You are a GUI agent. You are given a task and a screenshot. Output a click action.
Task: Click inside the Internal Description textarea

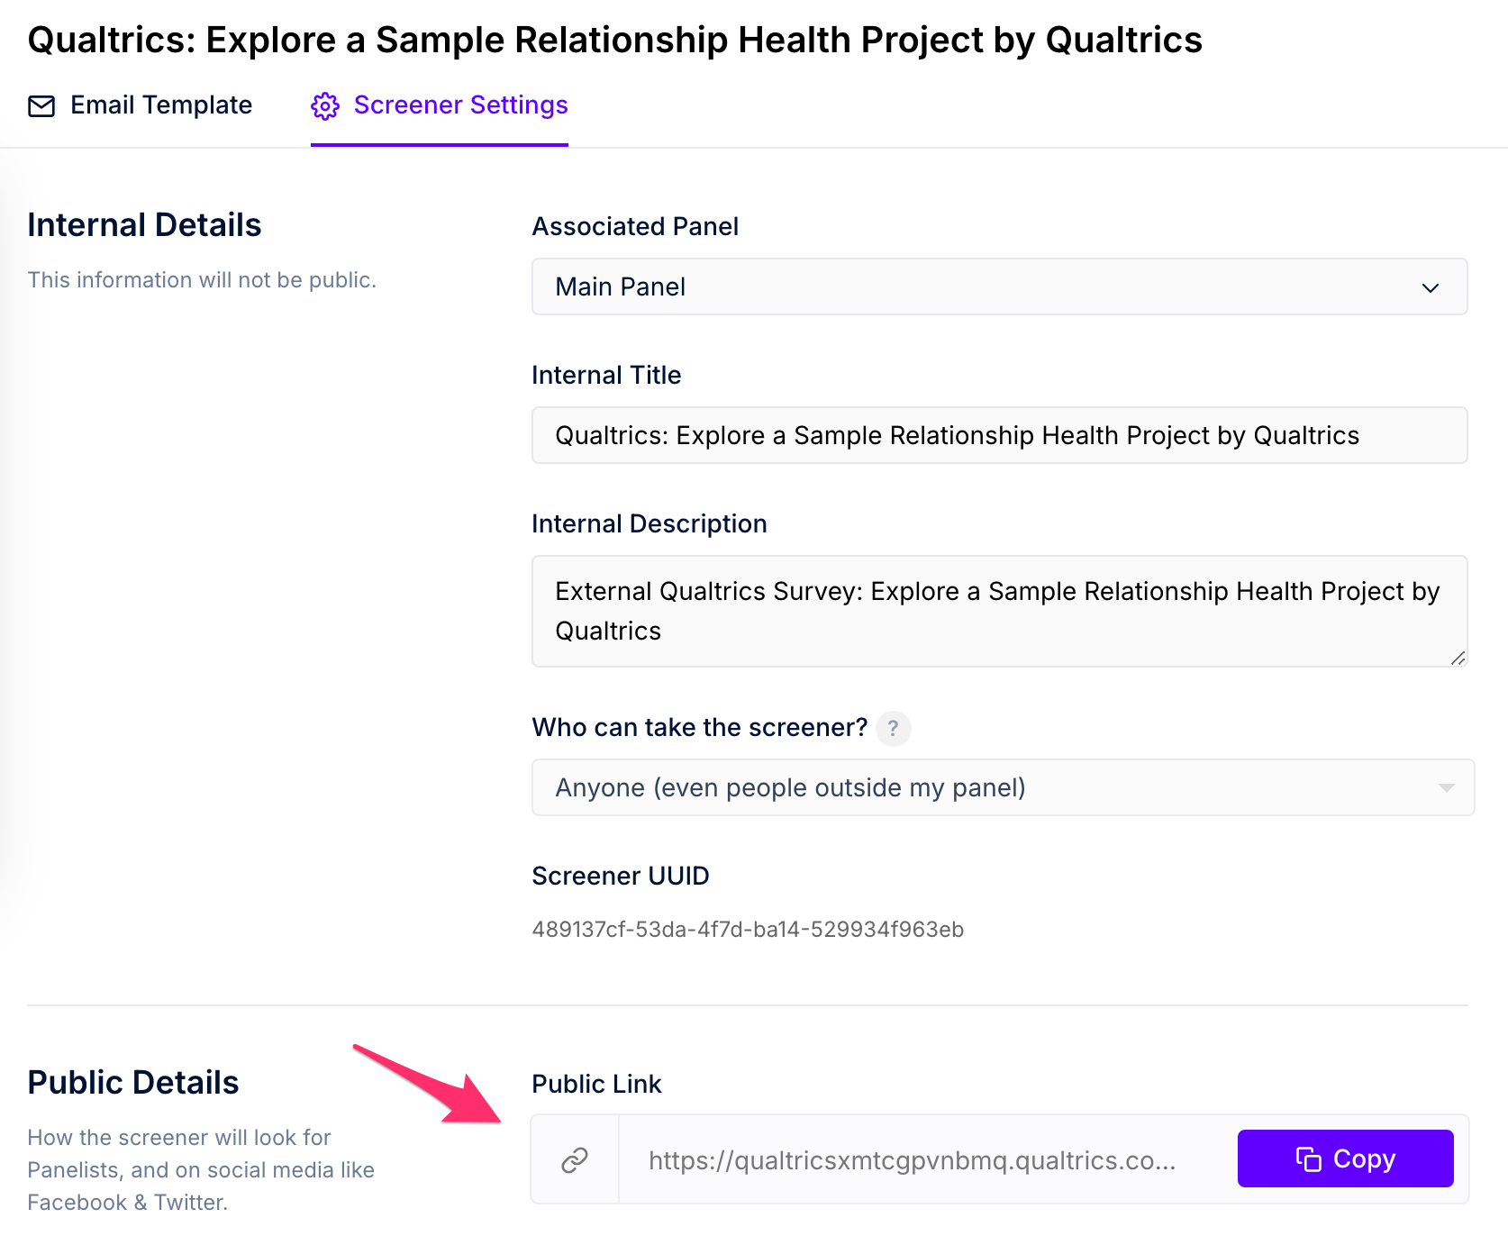pyautogui.click(x=1000, y=612)
